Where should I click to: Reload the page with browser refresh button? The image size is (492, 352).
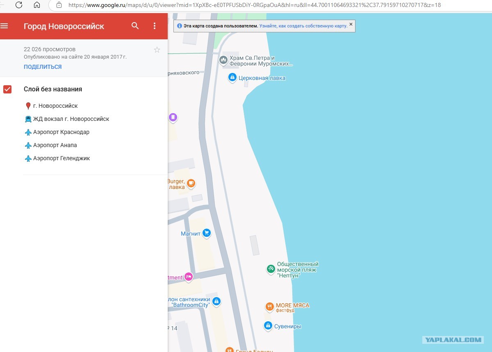click(x=19, y=5)
